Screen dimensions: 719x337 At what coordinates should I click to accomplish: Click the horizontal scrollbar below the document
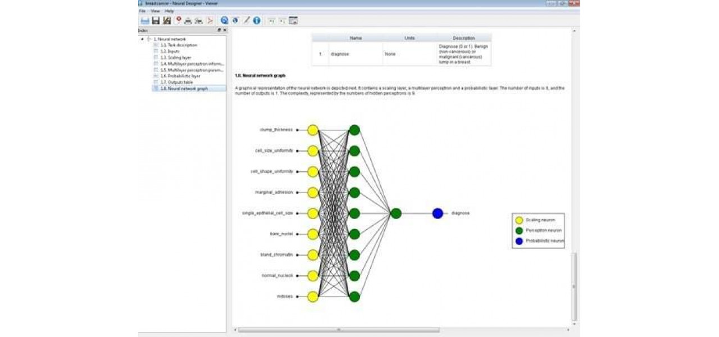coord(339,330)
